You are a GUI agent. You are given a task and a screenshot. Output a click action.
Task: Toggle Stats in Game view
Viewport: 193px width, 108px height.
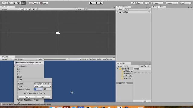[x=104, y=59]
